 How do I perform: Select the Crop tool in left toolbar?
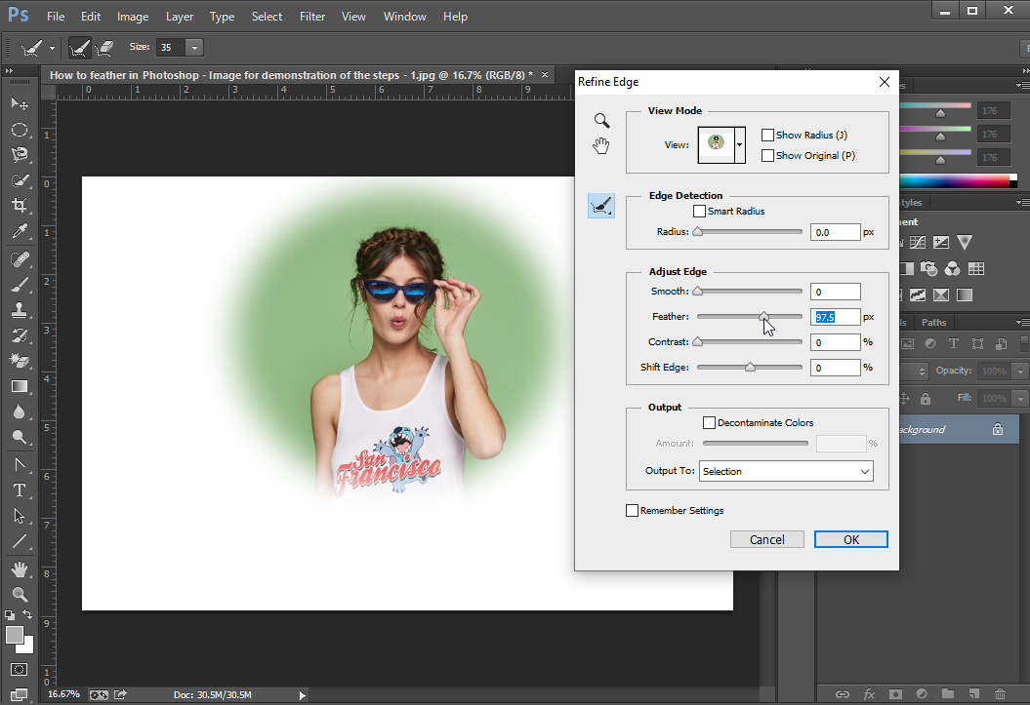pyautogui.click(x=19, y=206)
